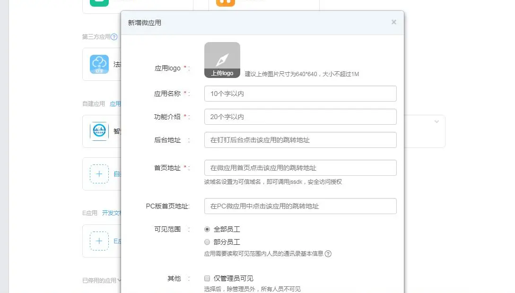Expand the 已停用的应用 section
Image resolution: width=515 pixels, height=293 pixels.
[x=99, y=280]
